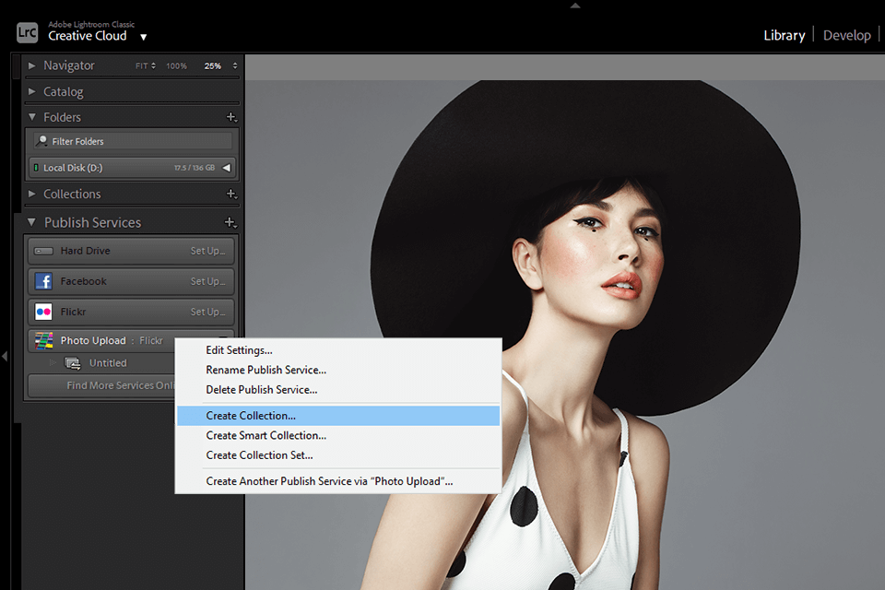
Task: Click the Filter Folders magnifier icon
Action: 41,141
